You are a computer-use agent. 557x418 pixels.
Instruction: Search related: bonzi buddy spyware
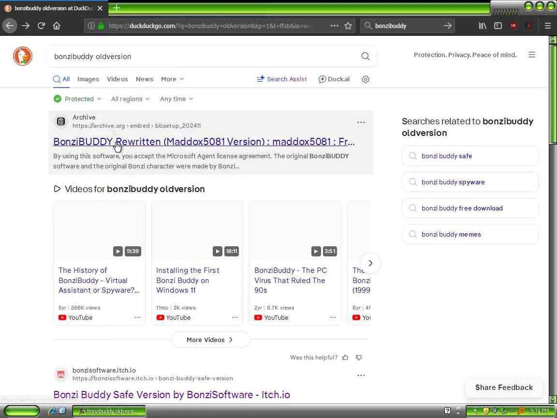click(470, 182)
